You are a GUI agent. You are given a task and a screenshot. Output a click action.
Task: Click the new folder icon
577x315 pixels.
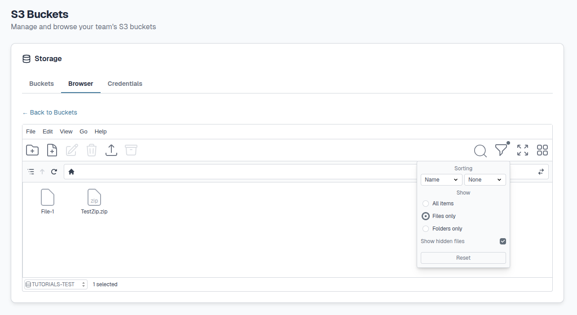tap(32, 150)
